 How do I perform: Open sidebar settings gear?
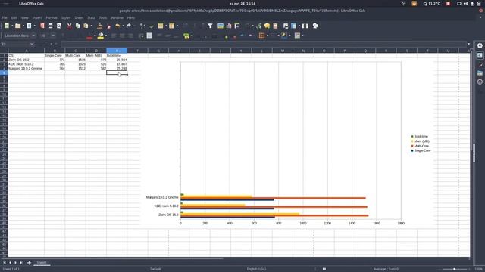point(480,45)
